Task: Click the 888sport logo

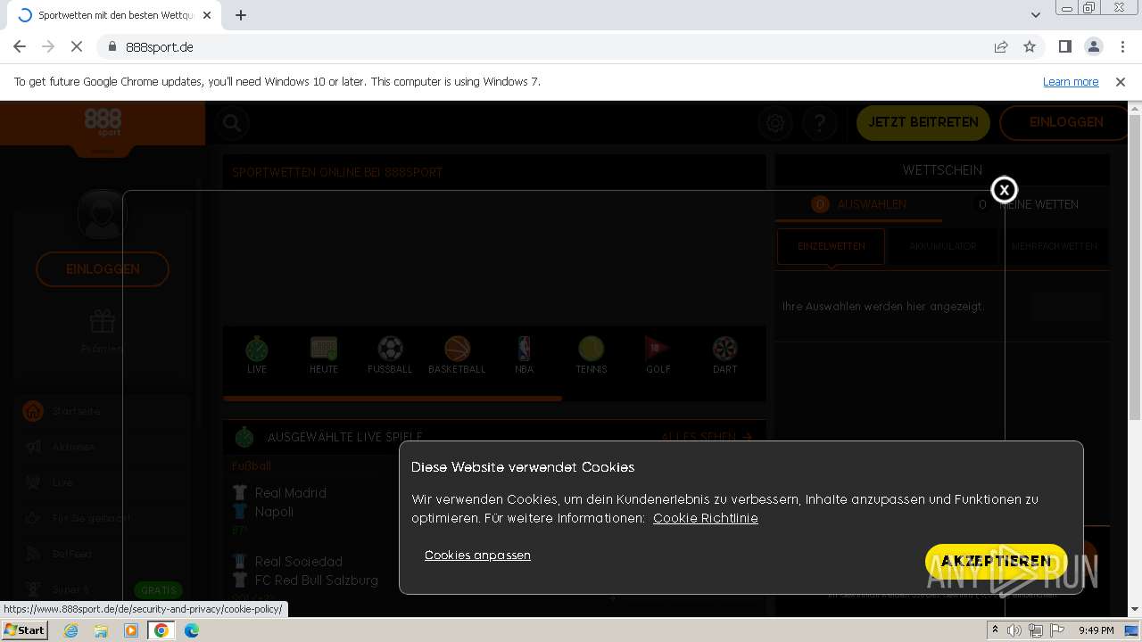Action: (x=103, y=123)
